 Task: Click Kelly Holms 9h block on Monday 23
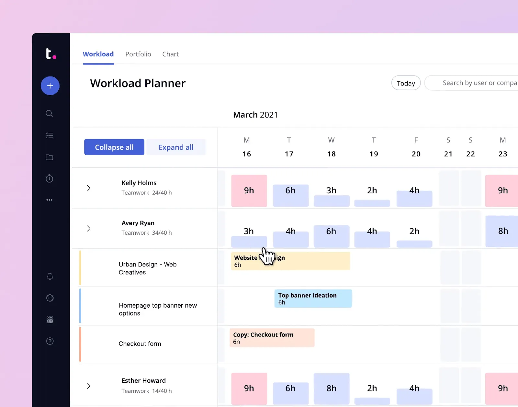(x=502, y=191)
